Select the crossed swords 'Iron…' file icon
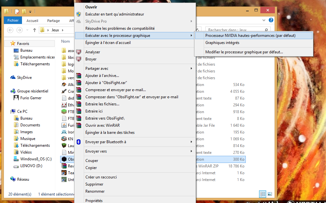 (x=64, y=132)
